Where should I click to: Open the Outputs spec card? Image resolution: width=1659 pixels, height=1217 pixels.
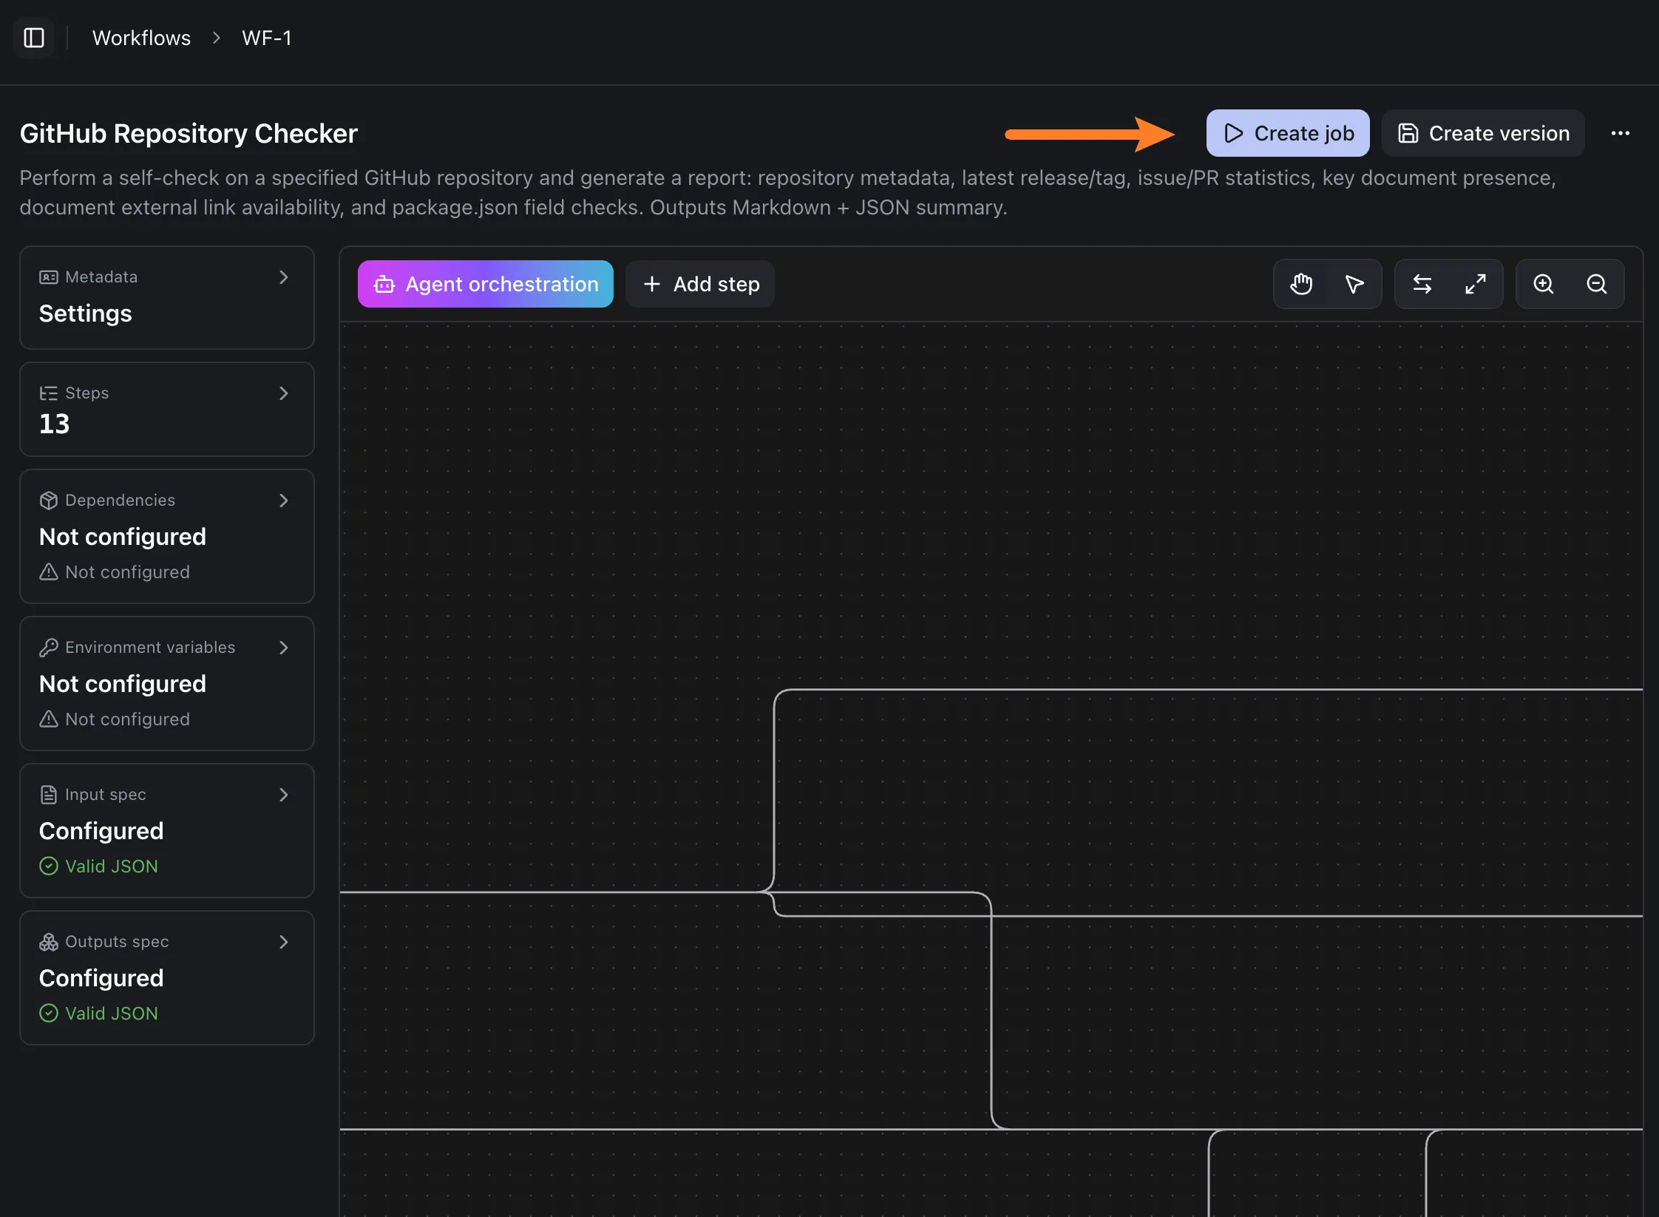click(x=167, y=977)
